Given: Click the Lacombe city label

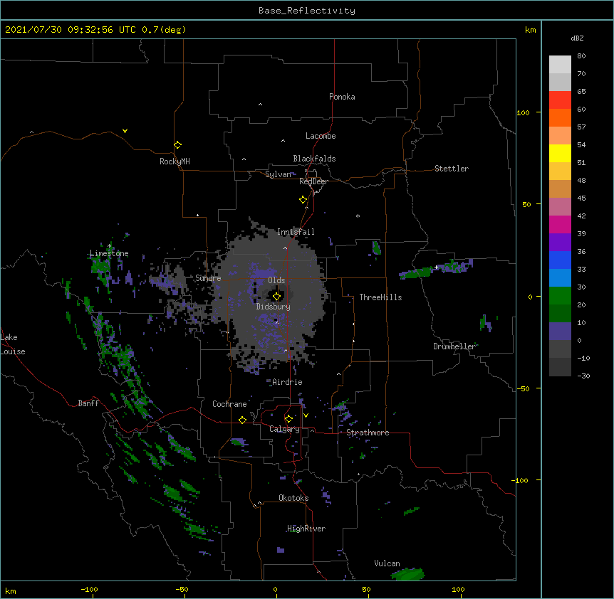Looking at the screenshot, I should pyautogui.click(x=321, y=136).
